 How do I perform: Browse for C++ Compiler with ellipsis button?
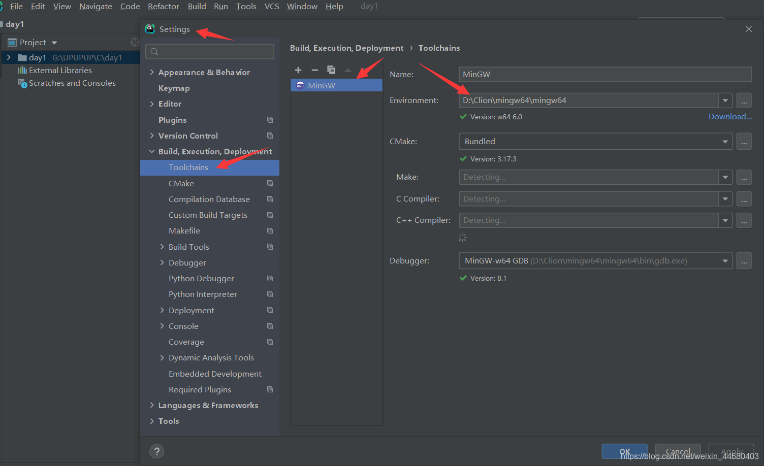tap(744, 220)
